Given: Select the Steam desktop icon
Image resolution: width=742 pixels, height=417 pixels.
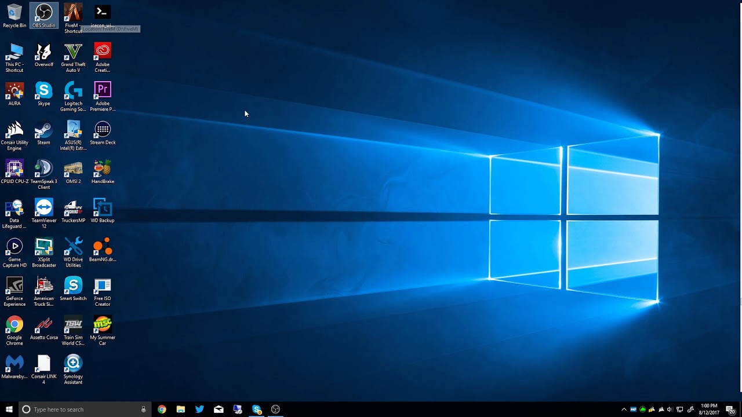Looking at the screenshot, I should pos(44,133).
